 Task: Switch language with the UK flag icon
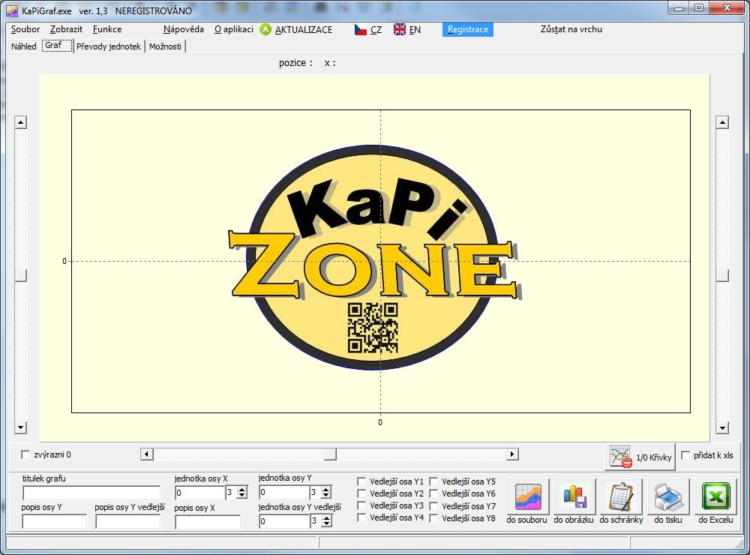400,30
